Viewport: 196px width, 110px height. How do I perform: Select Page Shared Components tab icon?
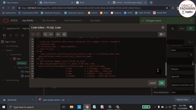point(23,35)
